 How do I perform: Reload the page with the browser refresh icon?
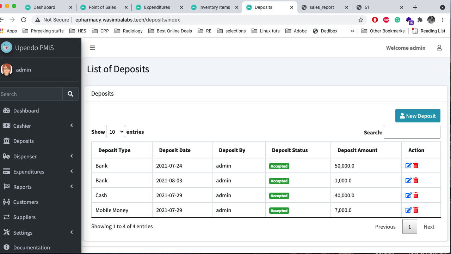24,20
